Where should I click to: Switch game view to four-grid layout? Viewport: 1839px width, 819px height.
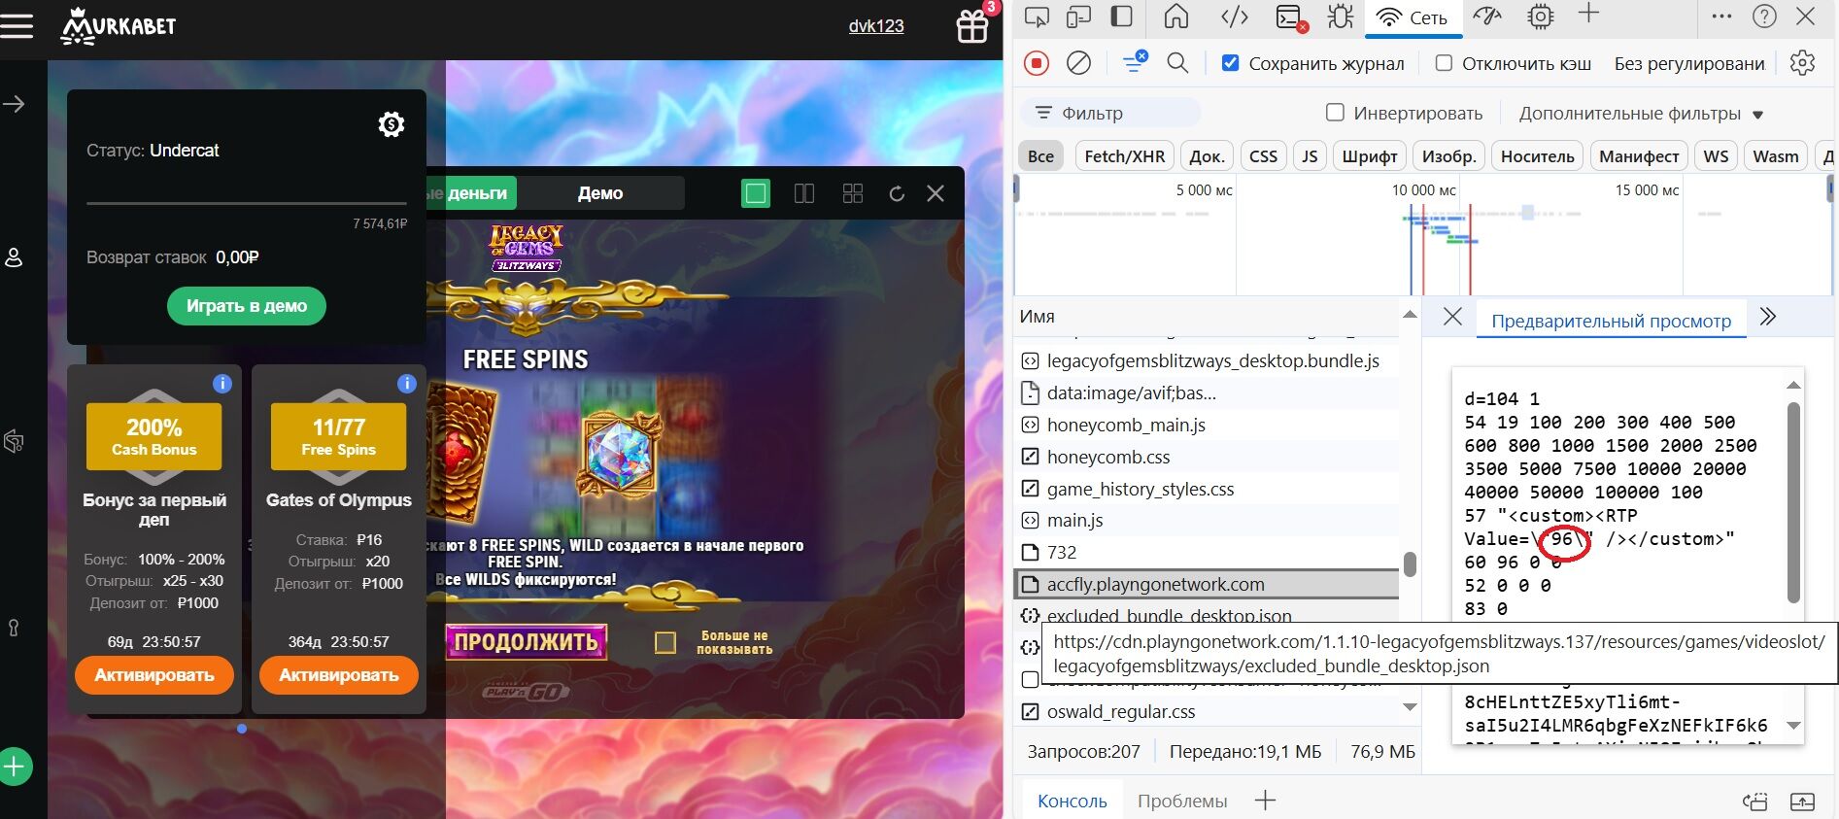(x=853, y=193)
